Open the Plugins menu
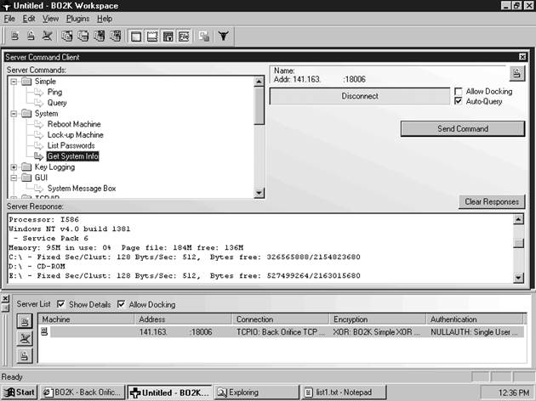Viewport: 536px width, 401px height. point(77,18)
